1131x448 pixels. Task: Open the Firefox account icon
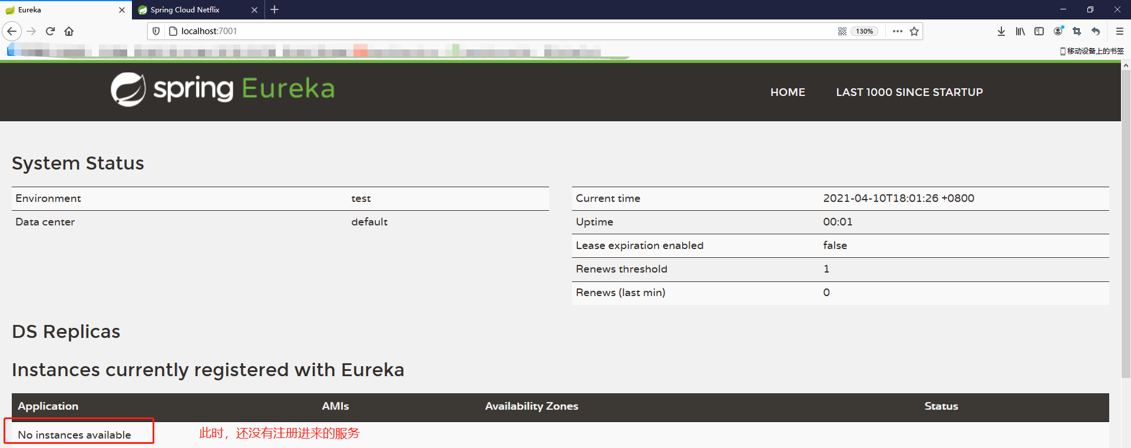[1059, 31]
